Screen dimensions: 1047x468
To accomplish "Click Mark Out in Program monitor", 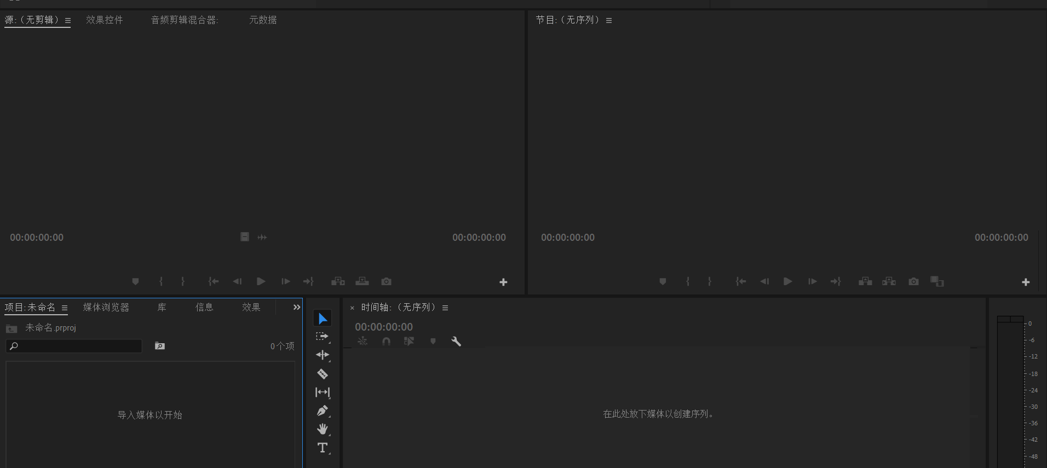I will [710, 281].
